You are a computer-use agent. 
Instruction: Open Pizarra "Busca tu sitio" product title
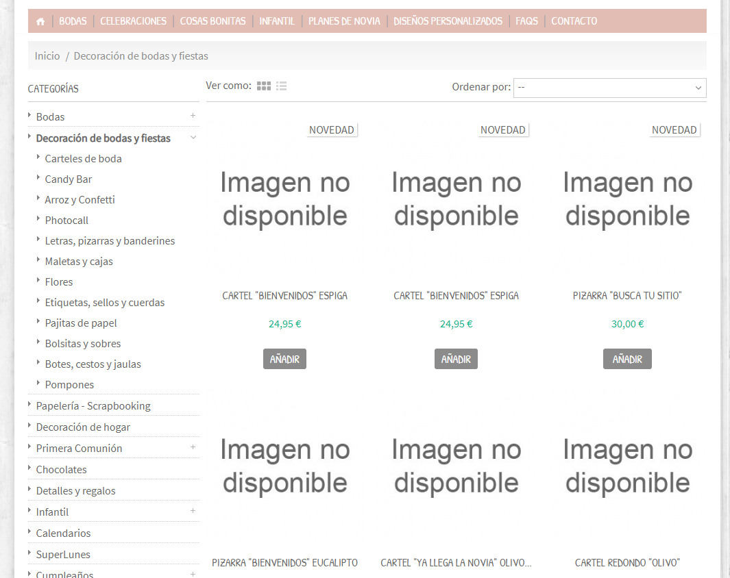click(x=627, y=296)
